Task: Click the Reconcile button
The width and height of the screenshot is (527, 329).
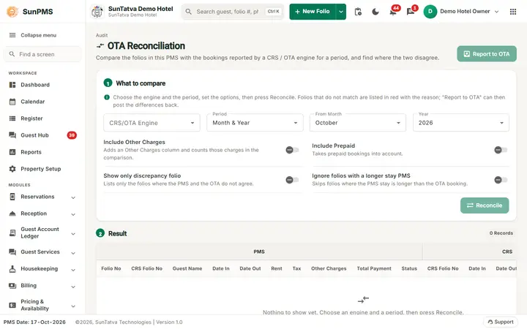Action: point(485,205)
